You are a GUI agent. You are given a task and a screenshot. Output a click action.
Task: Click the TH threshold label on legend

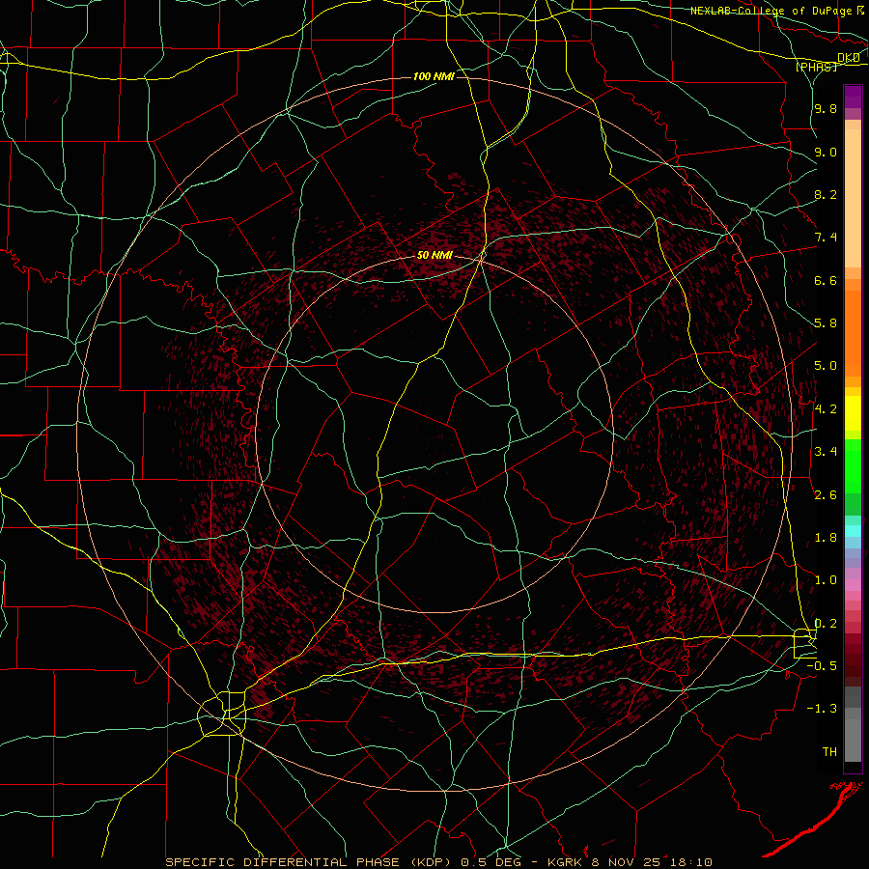click(829, 752)
